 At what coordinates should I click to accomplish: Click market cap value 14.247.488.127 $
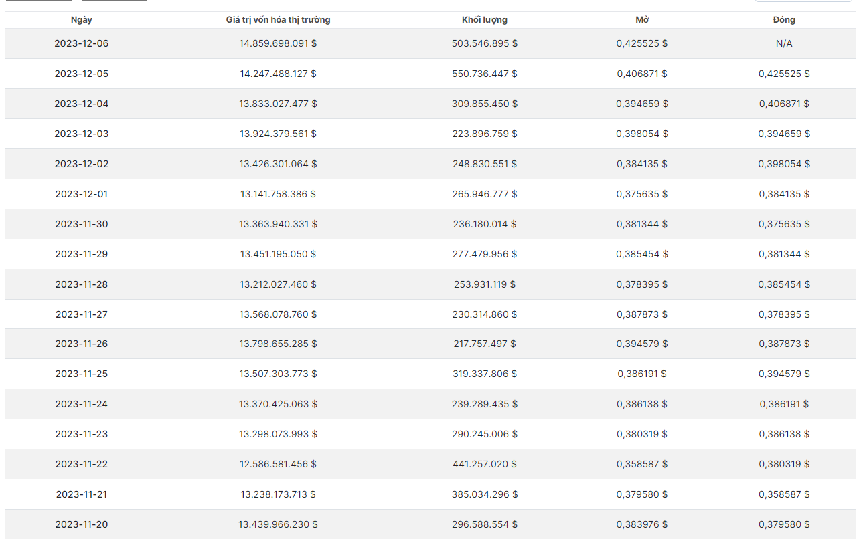click(x=278, y=74)
